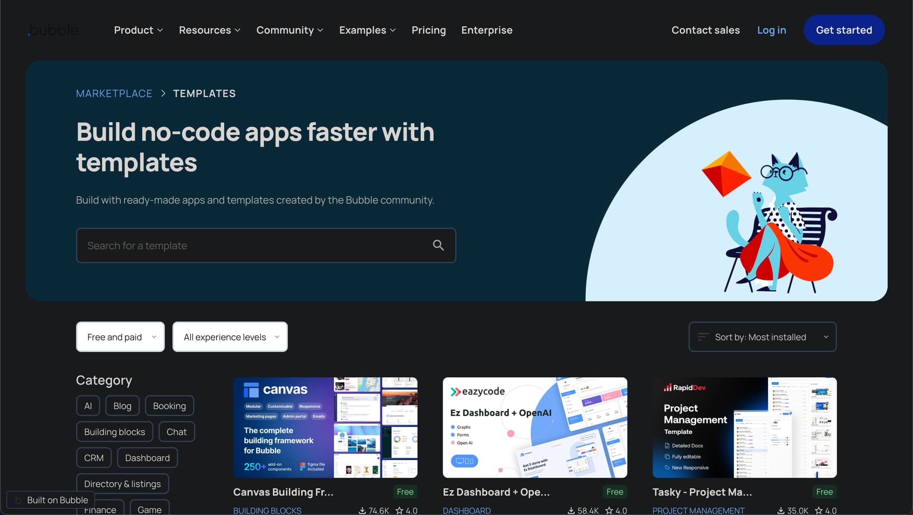Open the Free and paid dropdown

coord(120,337)
